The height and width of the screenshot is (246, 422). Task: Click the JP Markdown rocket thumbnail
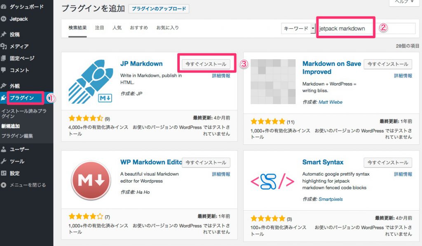[91, 81]
